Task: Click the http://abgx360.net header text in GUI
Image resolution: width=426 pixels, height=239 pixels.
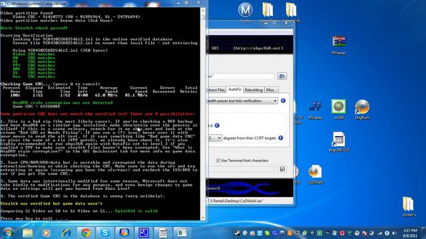Action: [x=258, y=48]
